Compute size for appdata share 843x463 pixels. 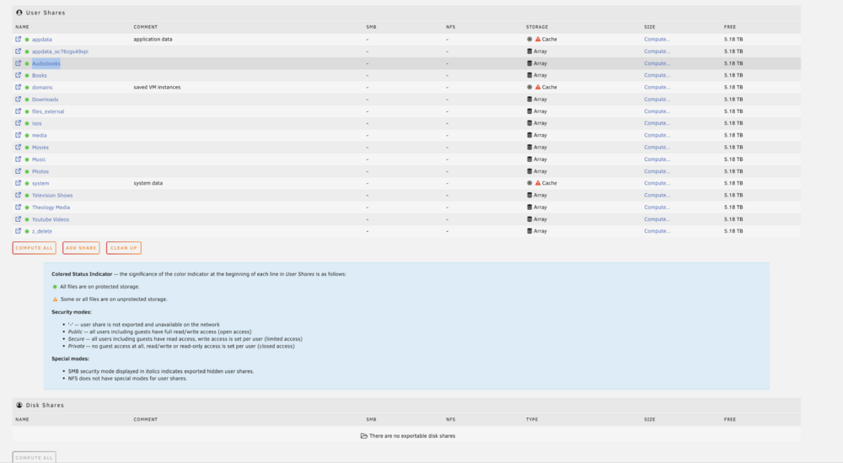(657, 40)
